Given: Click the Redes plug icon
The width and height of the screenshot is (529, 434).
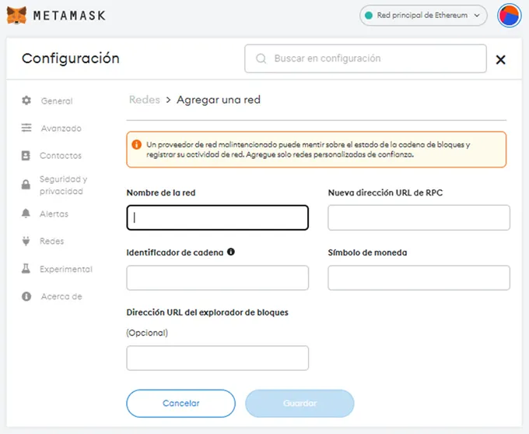Looking at the screenshot, I should click(x=26, y=242).
